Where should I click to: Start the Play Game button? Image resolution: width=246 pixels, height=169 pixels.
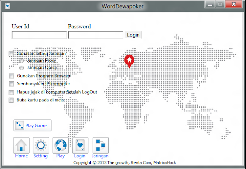(32, 126)
